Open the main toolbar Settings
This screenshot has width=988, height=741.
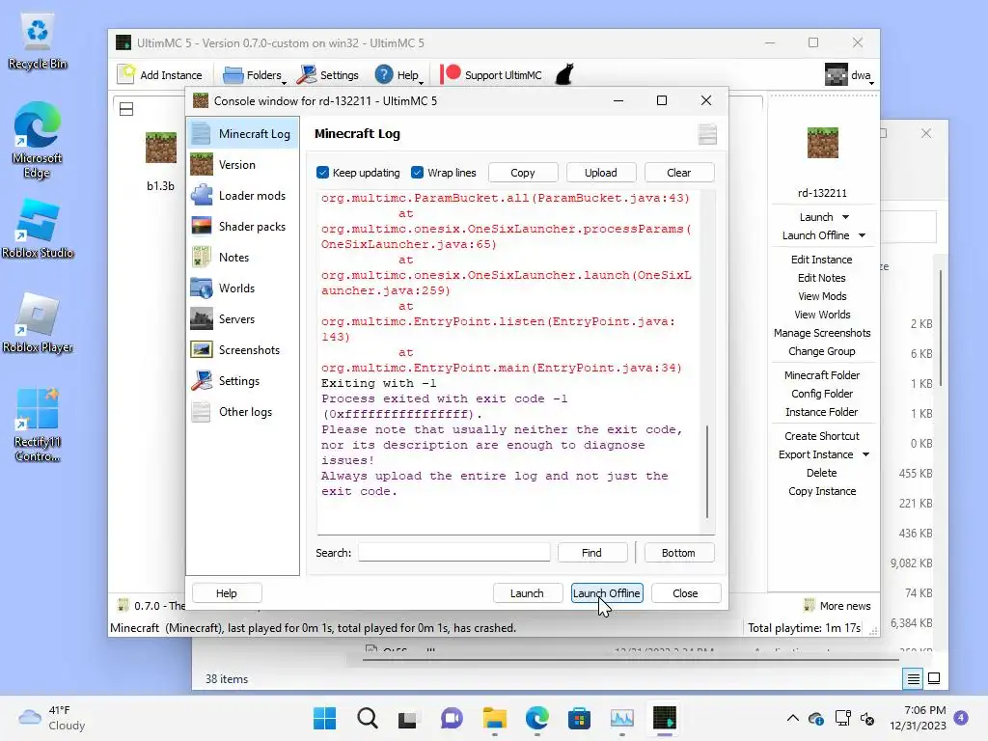point(327,75)
